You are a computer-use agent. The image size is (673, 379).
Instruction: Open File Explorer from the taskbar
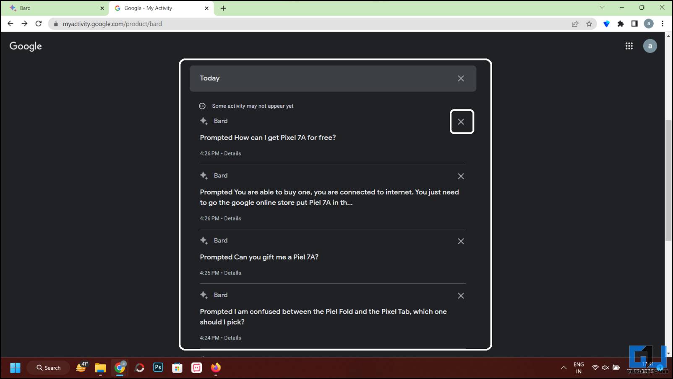pos(100,368)
